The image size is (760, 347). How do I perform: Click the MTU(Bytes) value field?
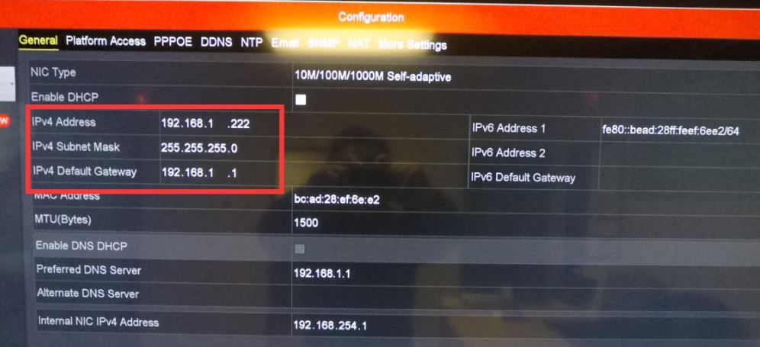pos(526,223)
